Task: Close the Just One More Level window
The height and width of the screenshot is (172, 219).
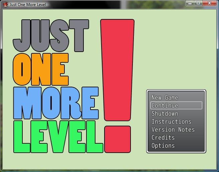Action: pos(209,3)
